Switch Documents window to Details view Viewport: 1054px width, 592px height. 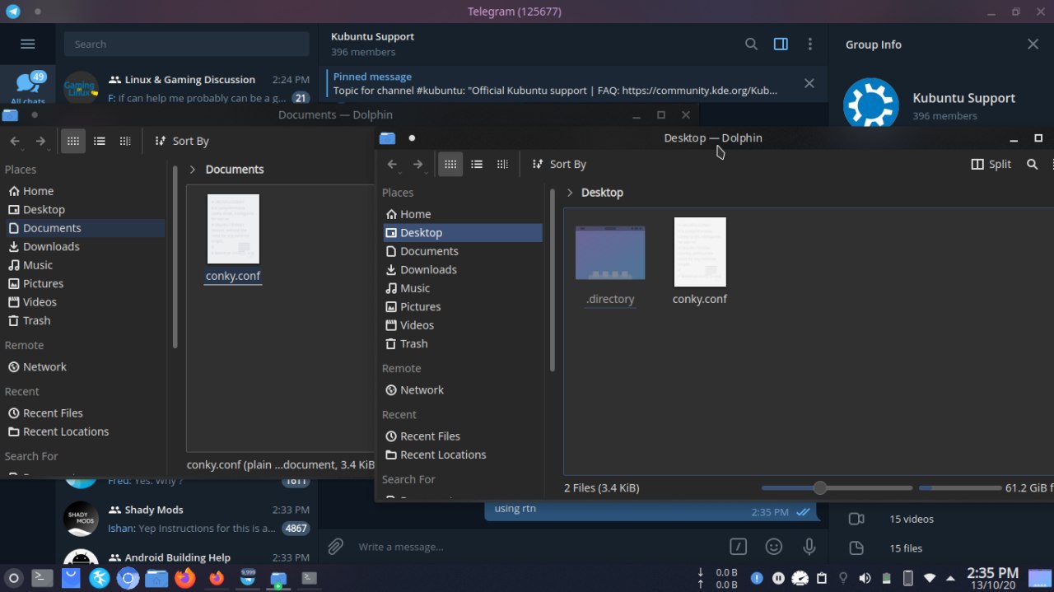pos(125,142)
